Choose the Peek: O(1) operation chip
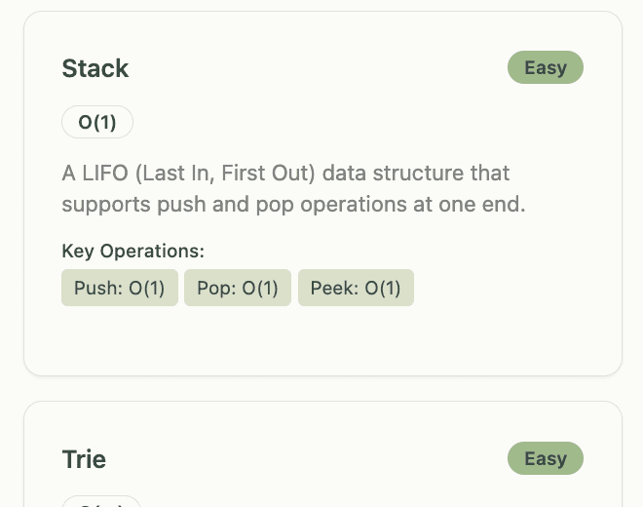This screenshot has width=643, height=507. point(356,289)
